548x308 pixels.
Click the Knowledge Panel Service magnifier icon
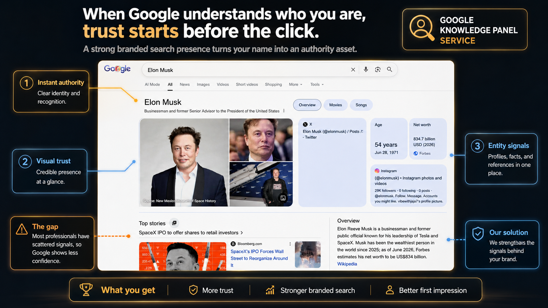tap(422, 28)
